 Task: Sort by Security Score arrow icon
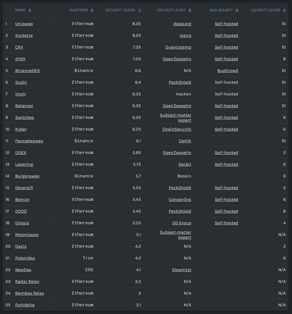[140, 10]
